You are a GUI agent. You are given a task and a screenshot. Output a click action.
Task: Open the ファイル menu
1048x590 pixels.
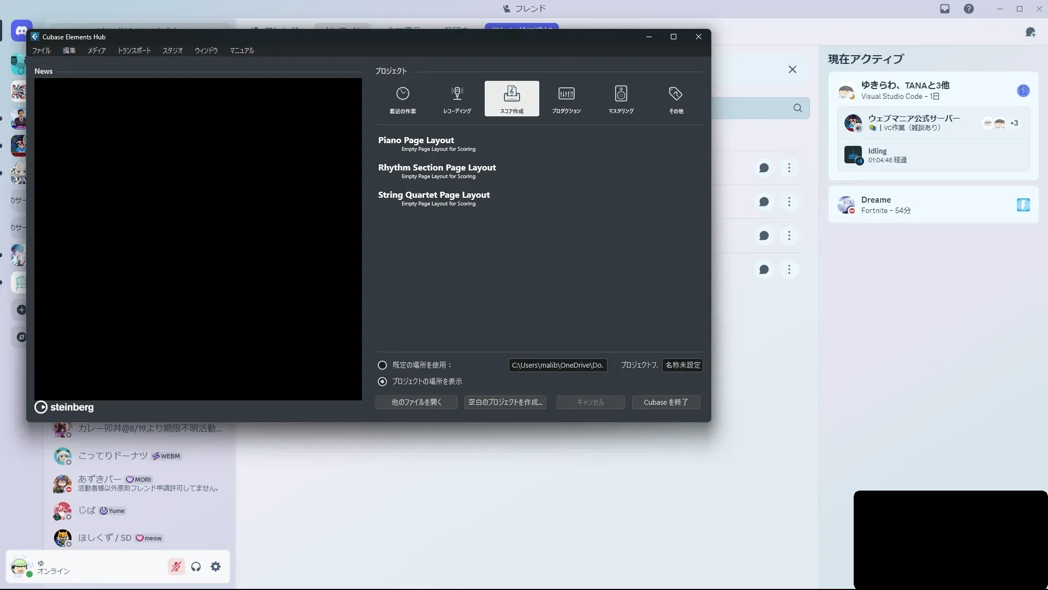click(x=41, y=50)
